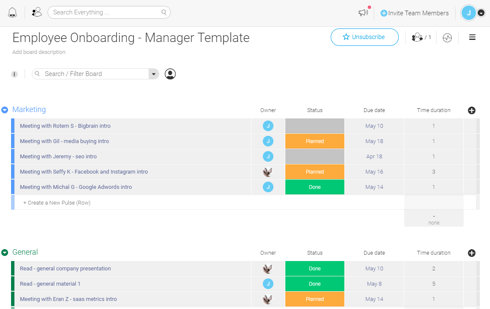Click the team members icon in top bar

click(x=37, y=12)
